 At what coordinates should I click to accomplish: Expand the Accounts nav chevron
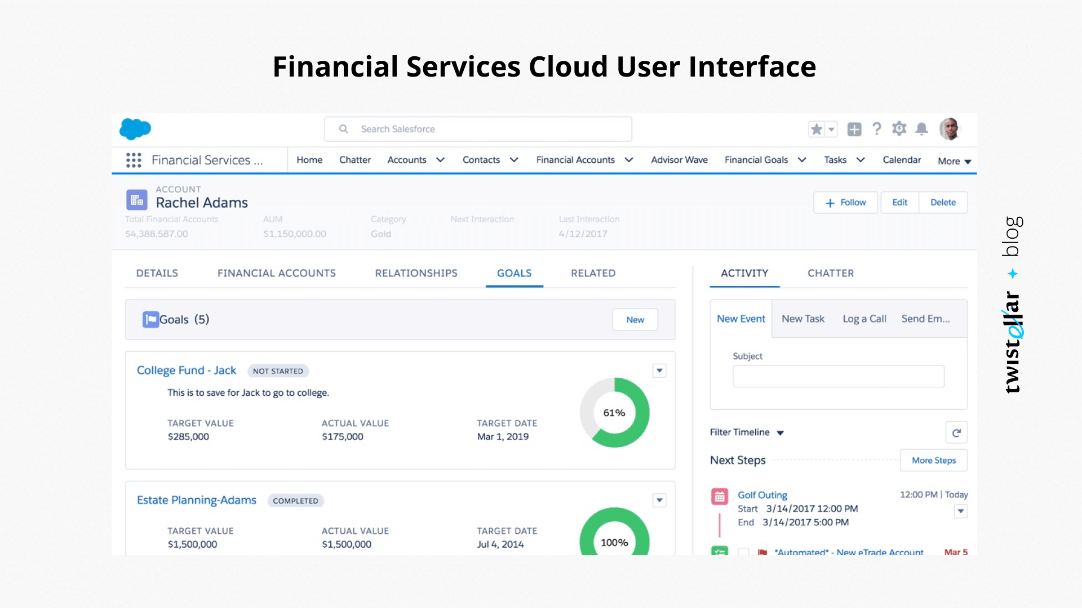[x=441, y=160]
